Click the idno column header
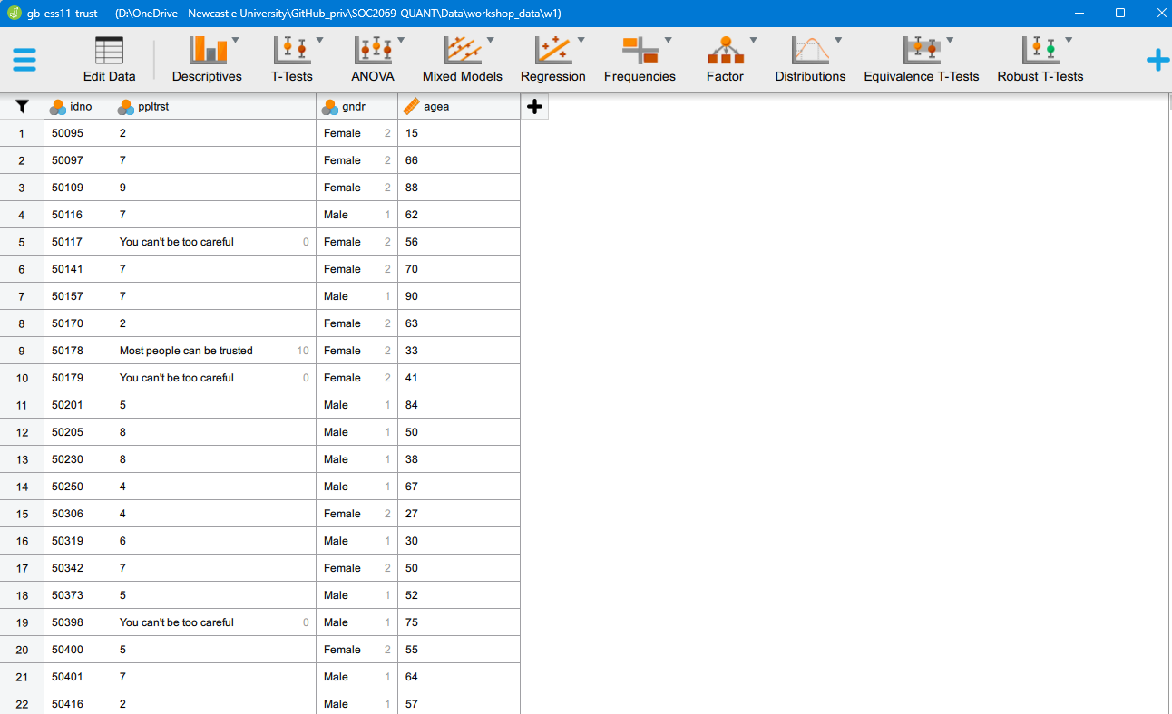Image resolution: width=1172 pixels, height=714 pixels. tap(78, 107)
